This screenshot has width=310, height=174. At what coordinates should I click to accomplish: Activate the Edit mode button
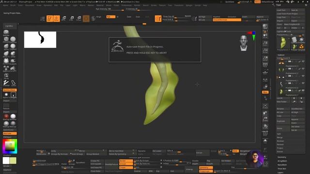[x=49, y=18]
